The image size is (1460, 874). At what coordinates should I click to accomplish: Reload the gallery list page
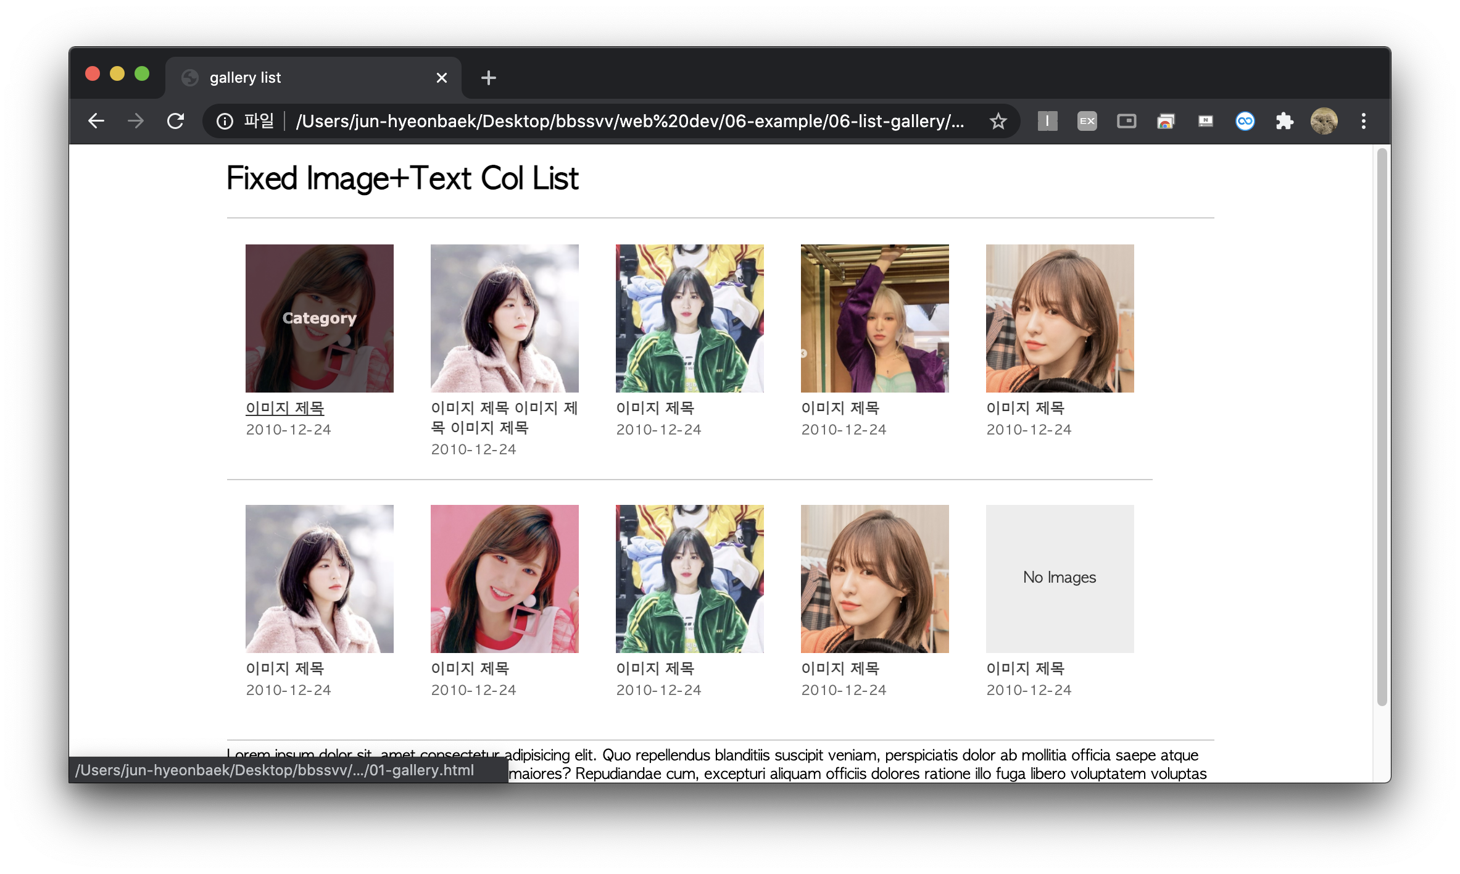(x=176, y=121)
